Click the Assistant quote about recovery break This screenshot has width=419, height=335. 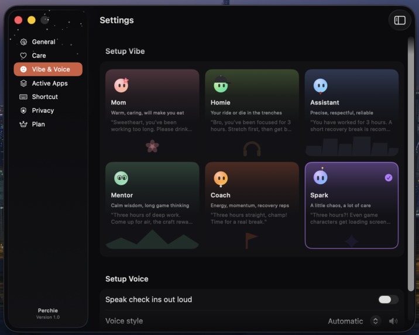point(351,126)
